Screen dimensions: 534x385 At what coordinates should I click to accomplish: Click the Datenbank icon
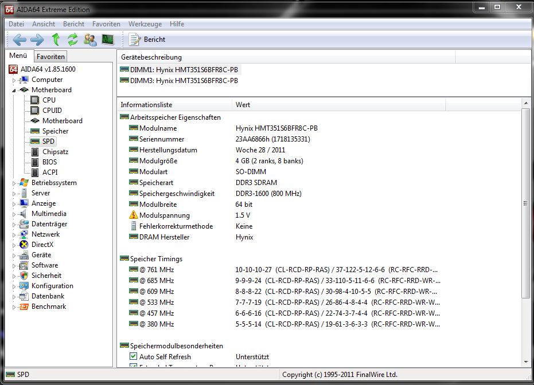click(24, 296)
